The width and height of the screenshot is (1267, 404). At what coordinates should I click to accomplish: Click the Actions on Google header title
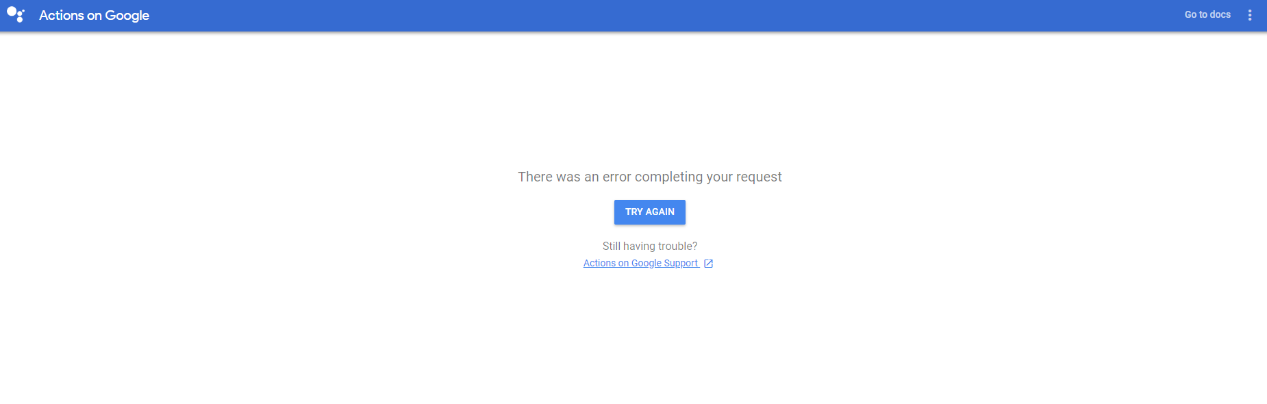click(94, 14)
